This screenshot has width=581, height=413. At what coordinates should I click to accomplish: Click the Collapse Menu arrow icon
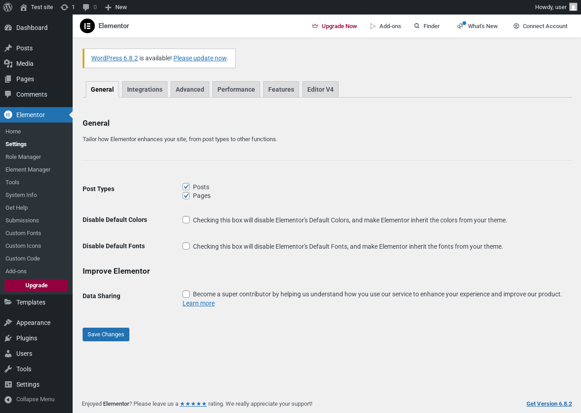click(x=8, y=399)
